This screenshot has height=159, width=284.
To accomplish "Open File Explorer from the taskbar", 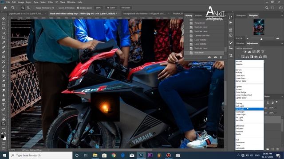I will coord(95,155).
